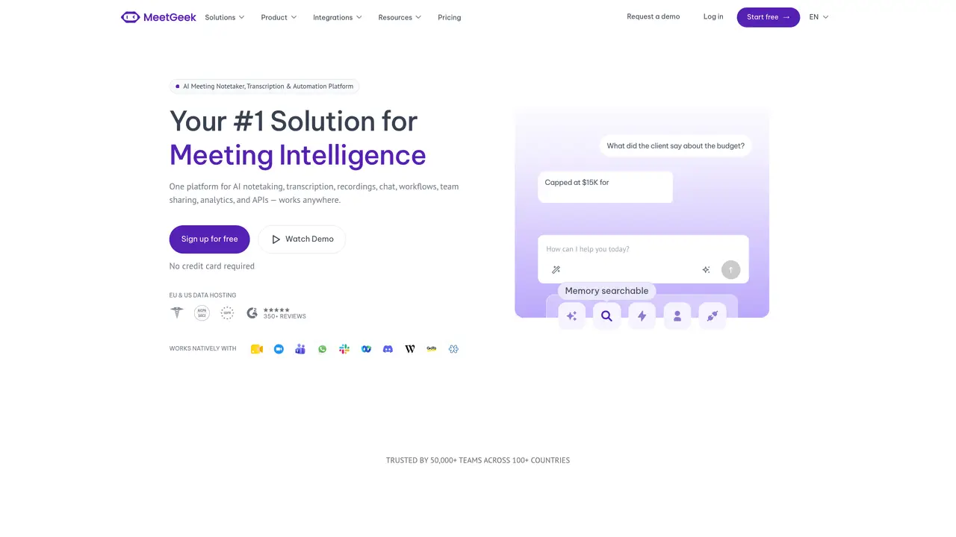Click the Start free button
Viewport: 956px width, 537px height.
click(769, 17)
